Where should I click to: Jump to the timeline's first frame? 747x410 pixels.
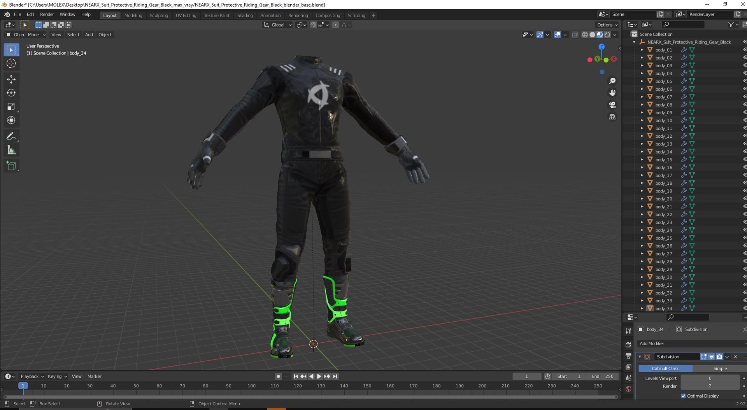click(x=296, y=377)
